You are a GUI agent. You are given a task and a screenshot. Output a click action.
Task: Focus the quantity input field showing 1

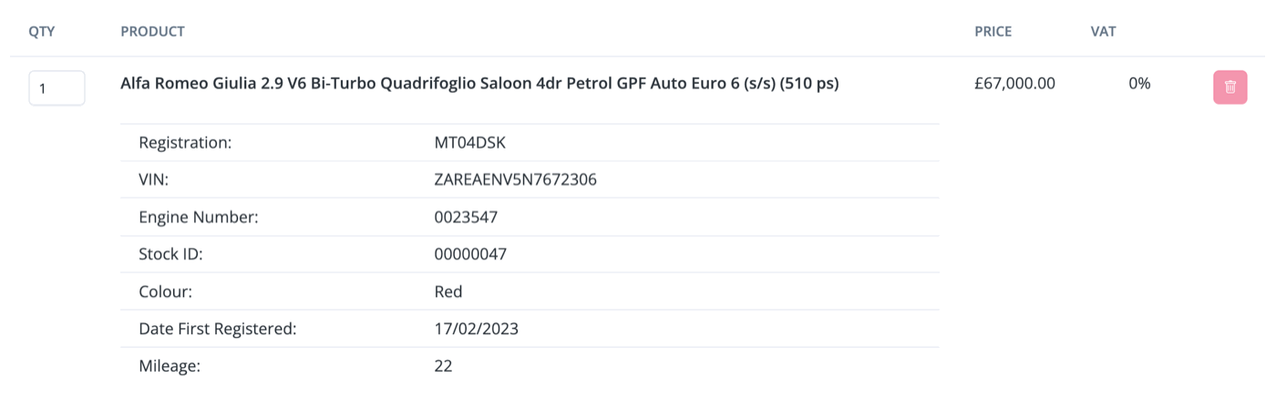coord(57,88)
